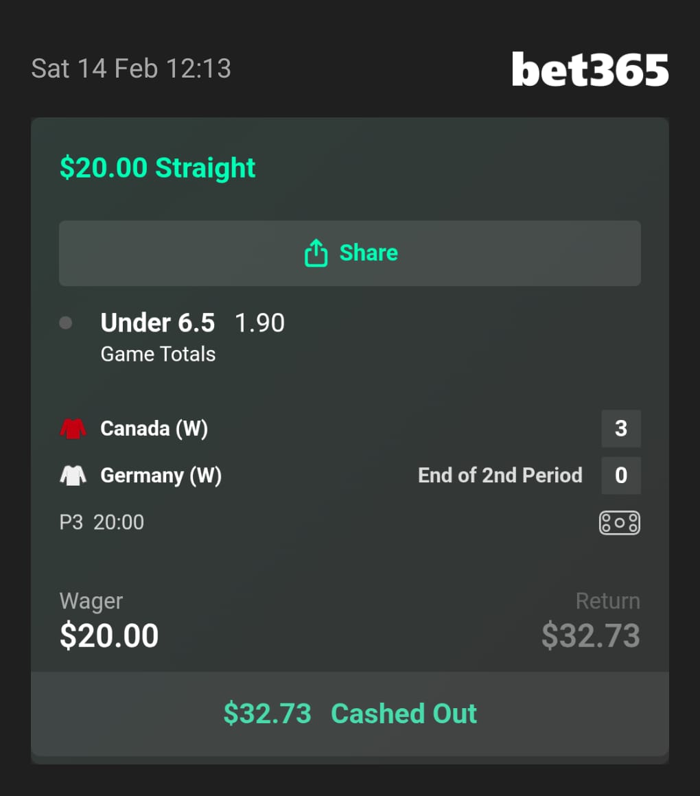The height and width of the screenshot is (796, 700).
Task: Click the Under 6.5 selection
Action: [157, 323]
